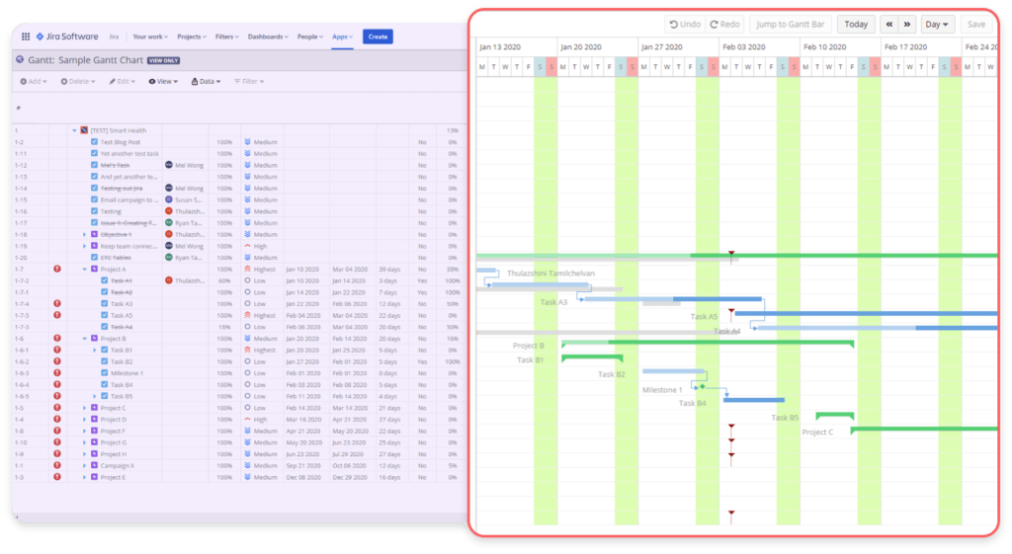Open the Apps menu
The height and width of the screenshot is (554, 1012).
tap(342, 37)
